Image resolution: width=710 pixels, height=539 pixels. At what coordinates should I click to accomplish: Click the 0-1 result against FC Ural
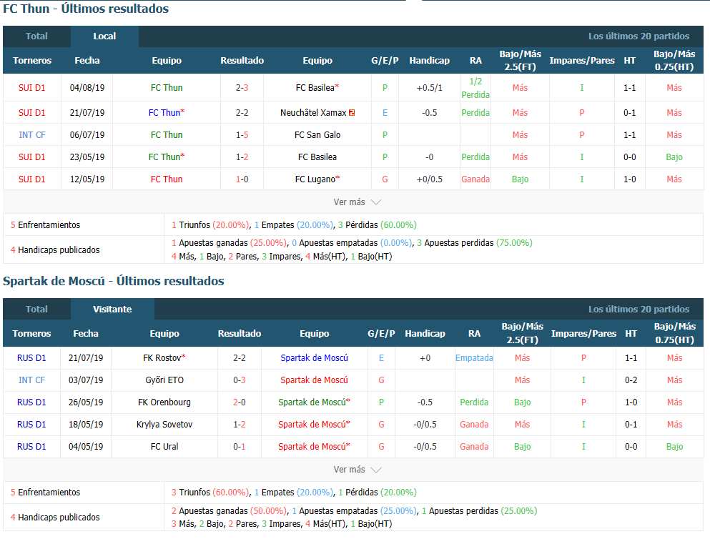coord(239,447)
